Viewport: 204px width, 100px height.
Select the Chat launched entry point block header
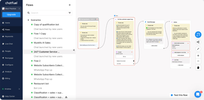coord(88,19)
